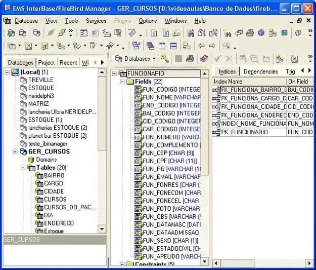Screen dimensions: 316x270
Task: Click the FUNCIONARIO table name field
Action: coord(163,73)
